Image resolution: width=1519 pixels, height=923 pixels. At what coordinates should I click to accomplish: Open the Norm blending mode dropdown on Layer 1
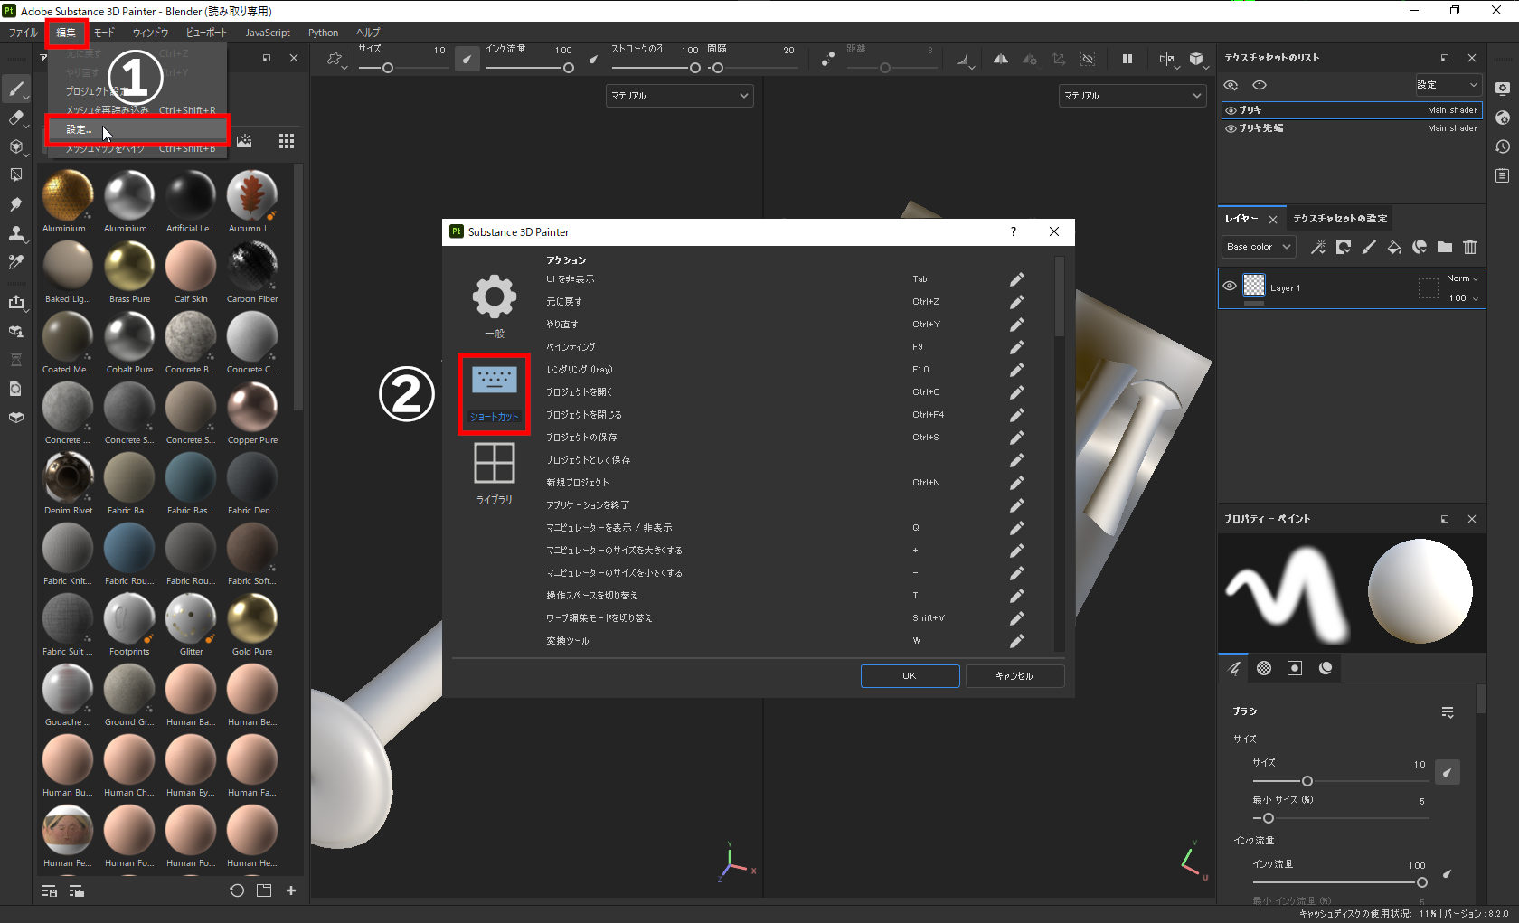(x=1462, y=278)
